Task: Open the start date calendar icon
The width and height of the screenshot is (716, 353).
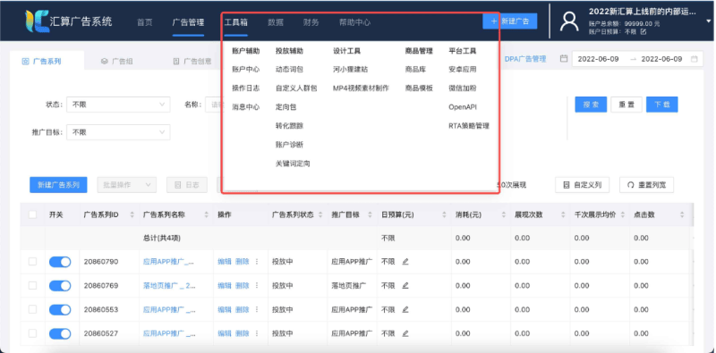Action: click(x=564, y=59)
